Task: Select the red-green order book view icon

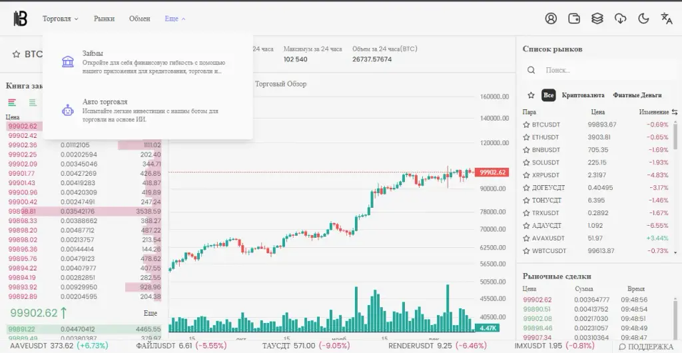Action: point(12,103)
